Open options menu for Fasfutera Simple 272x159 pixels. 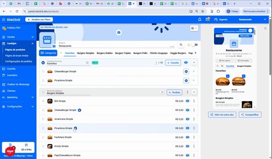194,137
